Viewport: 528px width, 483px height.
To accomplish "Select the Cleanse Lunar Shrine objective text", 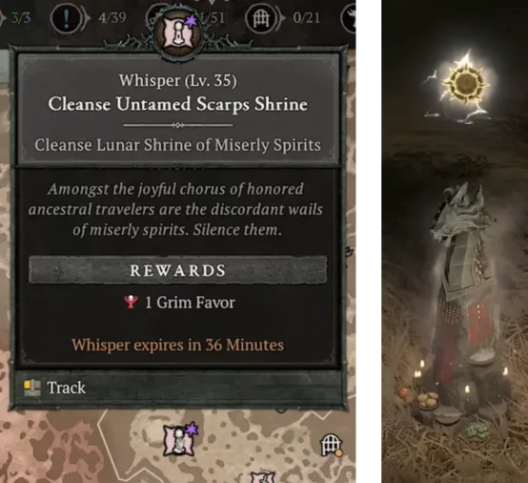I will pyautogui.click(x=178, y=145).
